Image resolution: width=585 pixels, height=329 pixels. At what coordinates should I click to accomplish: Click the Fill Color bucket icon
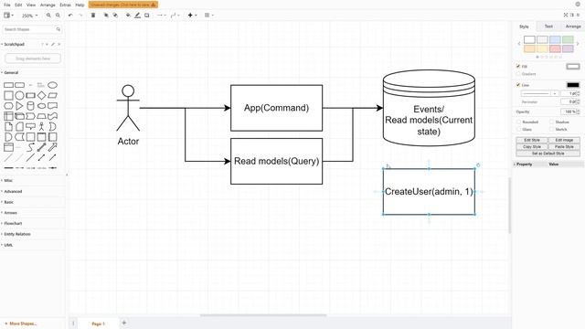click(128, 16)
